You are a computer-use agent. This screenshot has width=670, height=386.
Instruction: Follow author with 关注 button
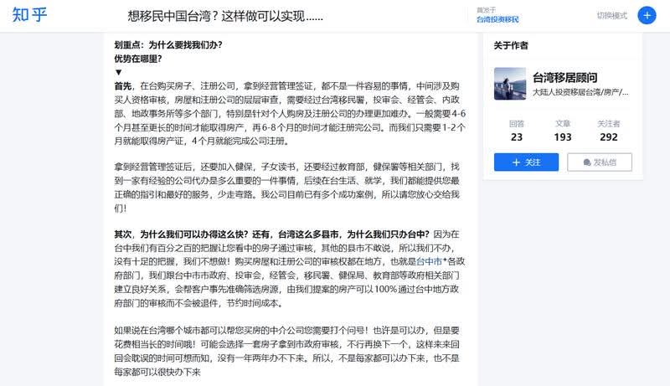pos(526,162)
